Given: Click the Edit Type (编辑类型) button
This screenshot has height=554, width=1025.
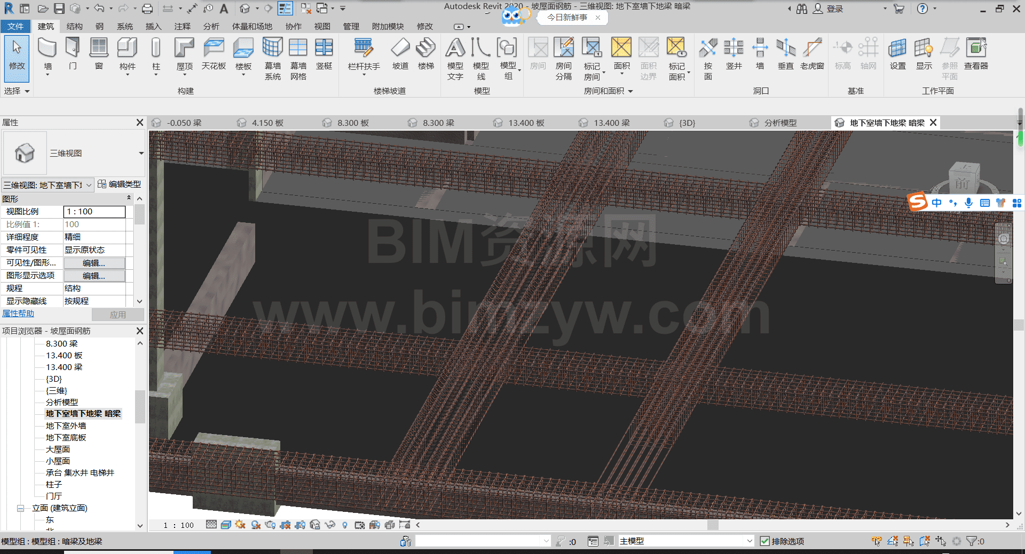Looking at the screenshot, I should (x=120, y=184).
